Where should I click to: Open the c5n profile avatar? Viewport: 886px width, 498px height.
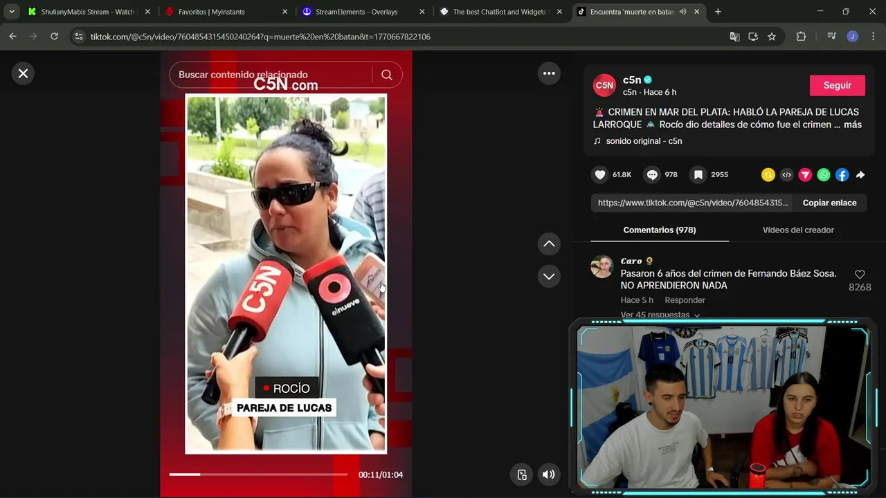[604, 85]
